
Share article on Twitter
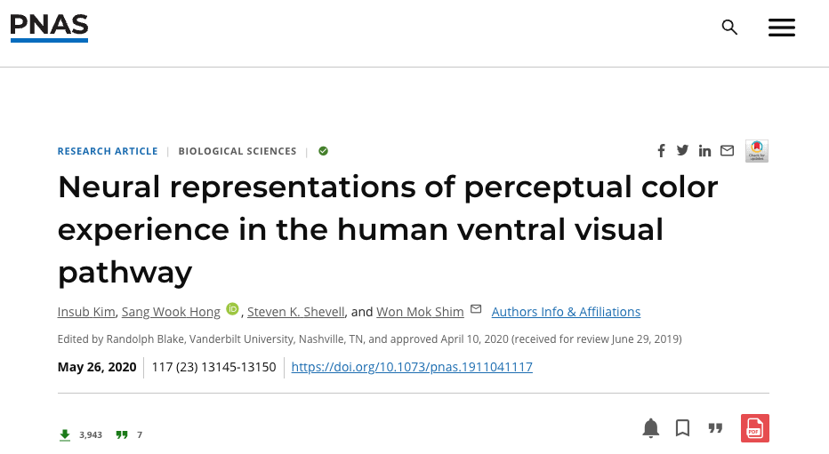tap(682, 151)
